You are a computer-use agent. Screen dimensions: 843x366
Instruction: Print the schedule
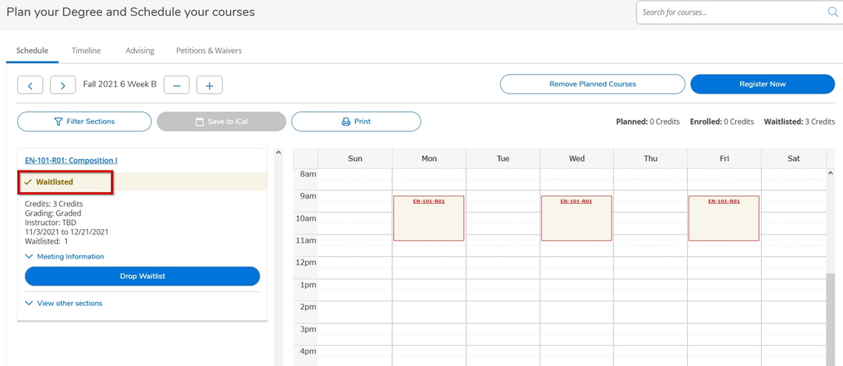click(356, 121)
